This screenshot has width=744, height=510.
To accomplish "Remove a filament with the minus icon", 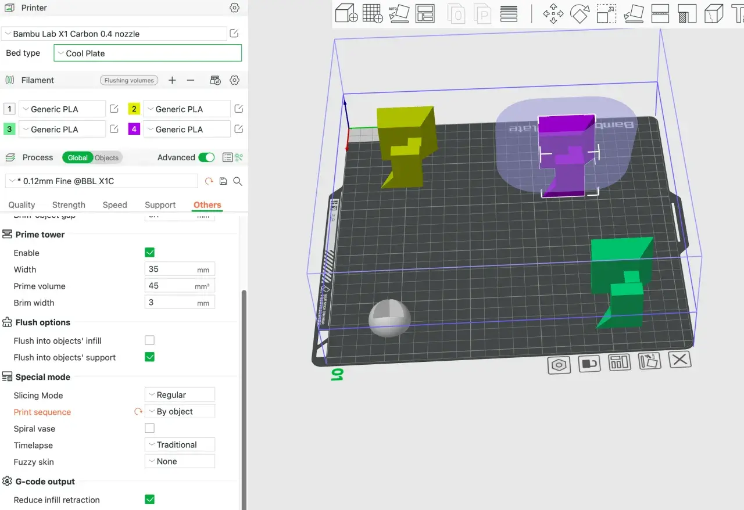I will 191,80.
